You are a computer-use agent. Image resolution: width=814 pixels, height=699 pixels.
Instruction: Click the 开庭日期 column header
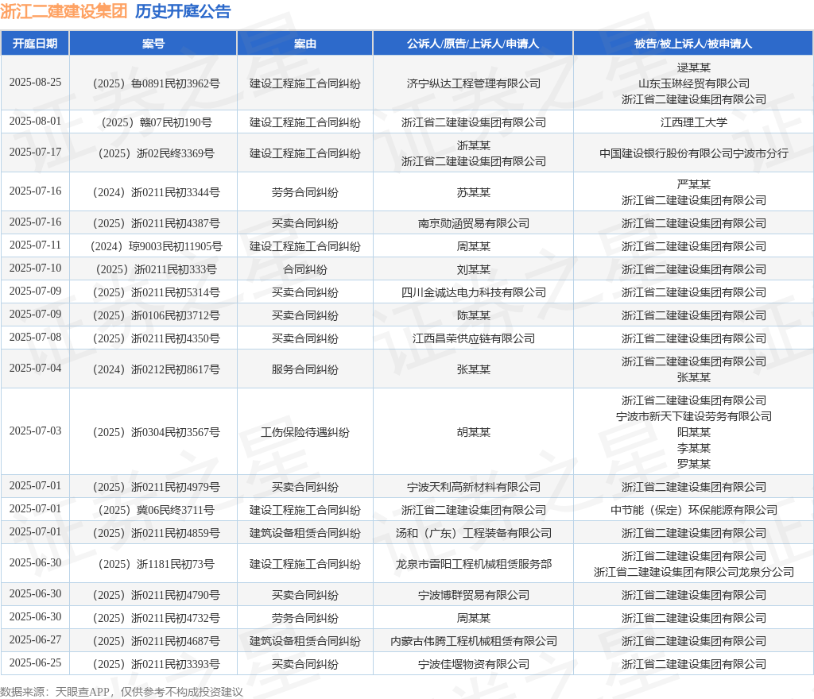[35, 44]
